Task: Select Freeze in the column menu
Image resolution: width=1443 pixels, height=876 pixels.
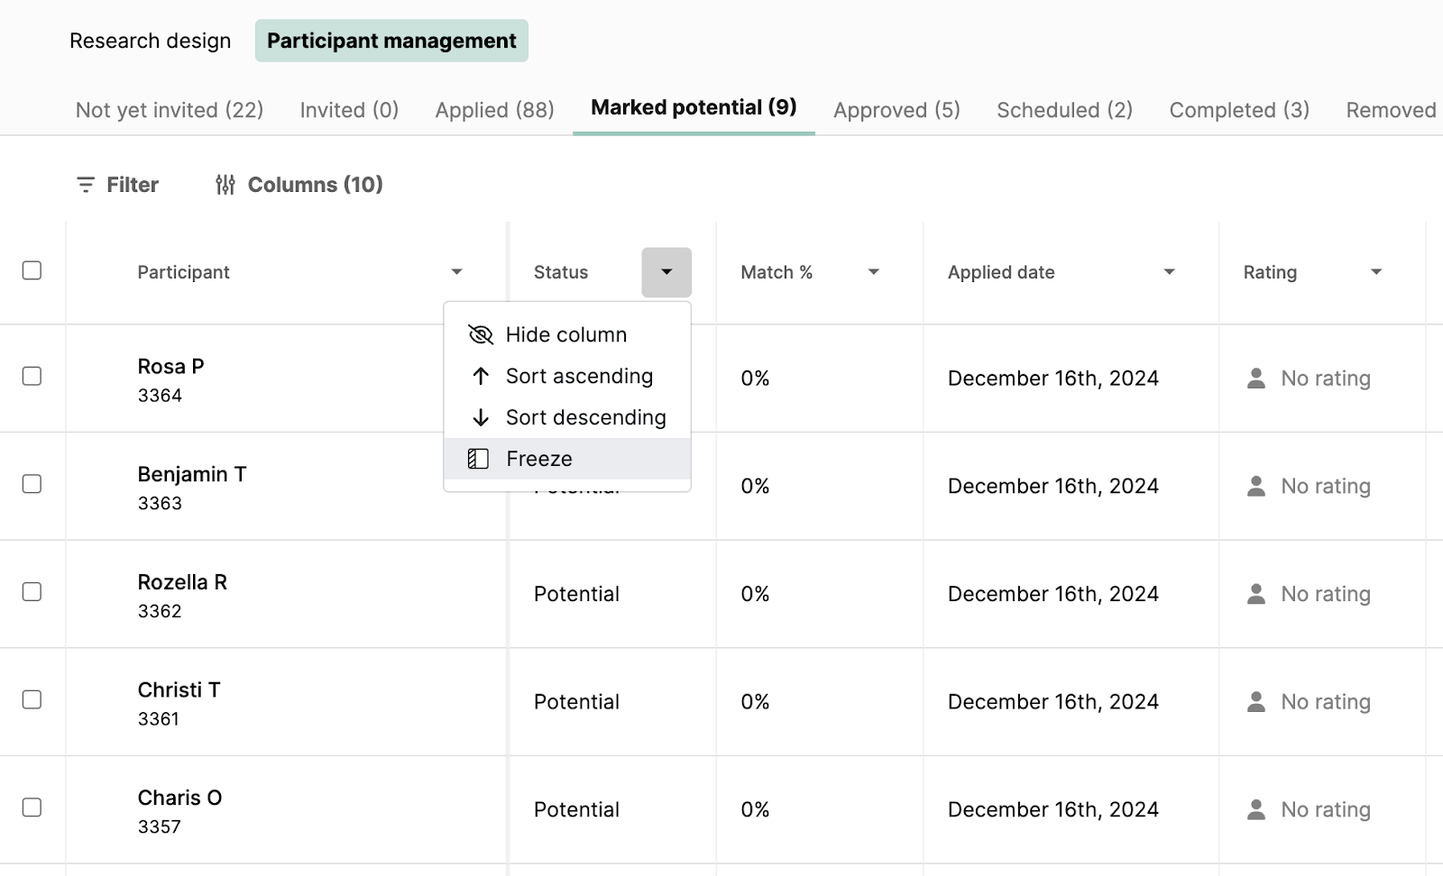Action: pyautogui.click(x=567, y=459)
